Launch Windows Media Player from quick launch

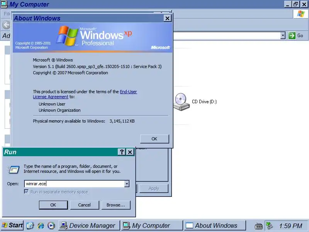click(51, 225)
